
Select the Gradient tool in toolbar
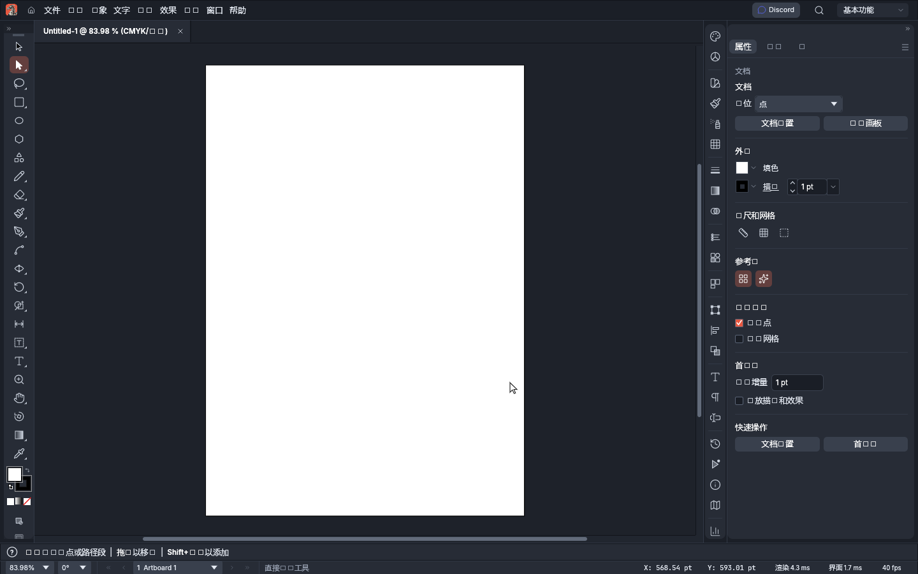[19, 435]
